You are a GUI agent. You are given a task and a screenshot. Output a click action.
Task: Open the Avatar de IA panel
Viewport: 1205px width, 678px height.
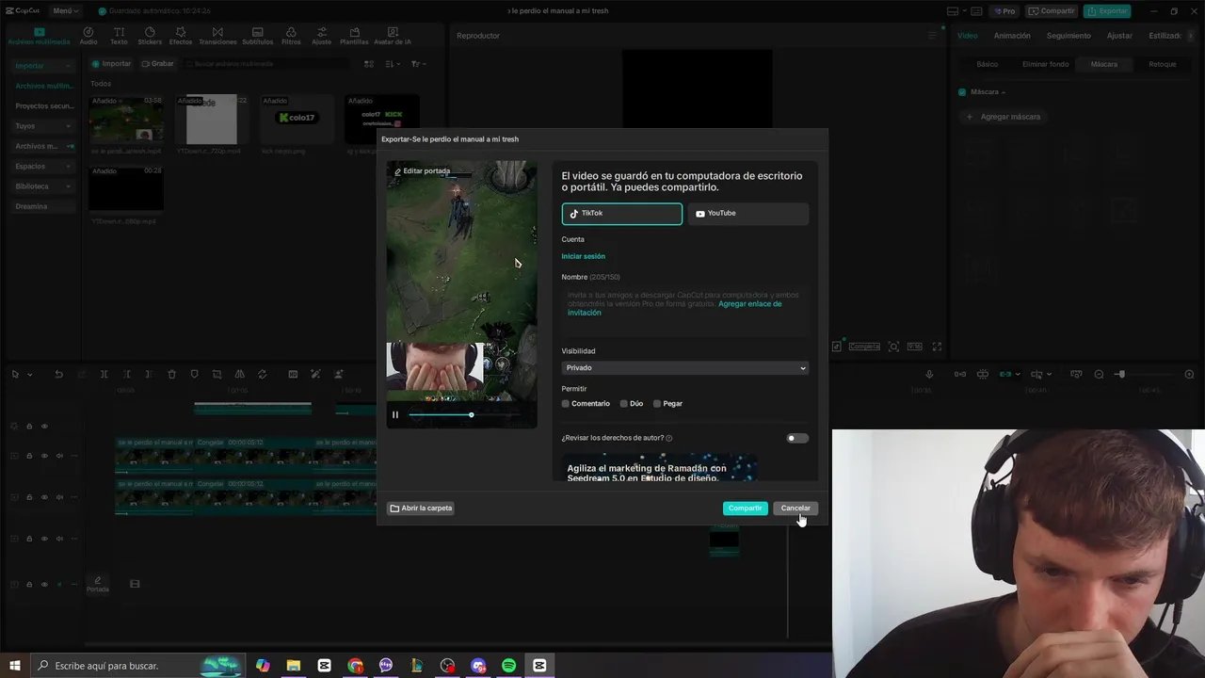click(x=392, y=36)
